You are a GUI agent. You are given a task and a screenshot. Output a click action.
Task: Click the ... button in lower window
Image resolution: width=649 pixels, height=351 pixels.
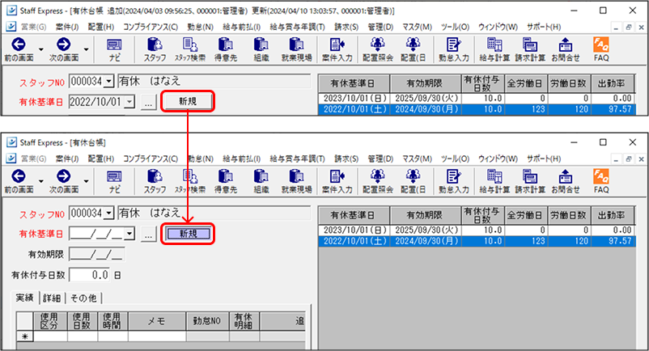148,234
